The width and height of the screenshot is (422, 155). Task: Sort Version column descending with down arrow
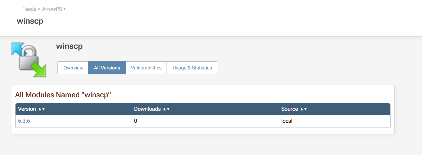43,109
